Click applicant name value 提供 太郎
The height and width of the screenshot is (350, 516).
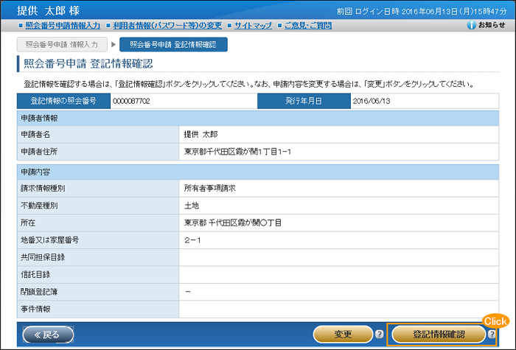201,134
